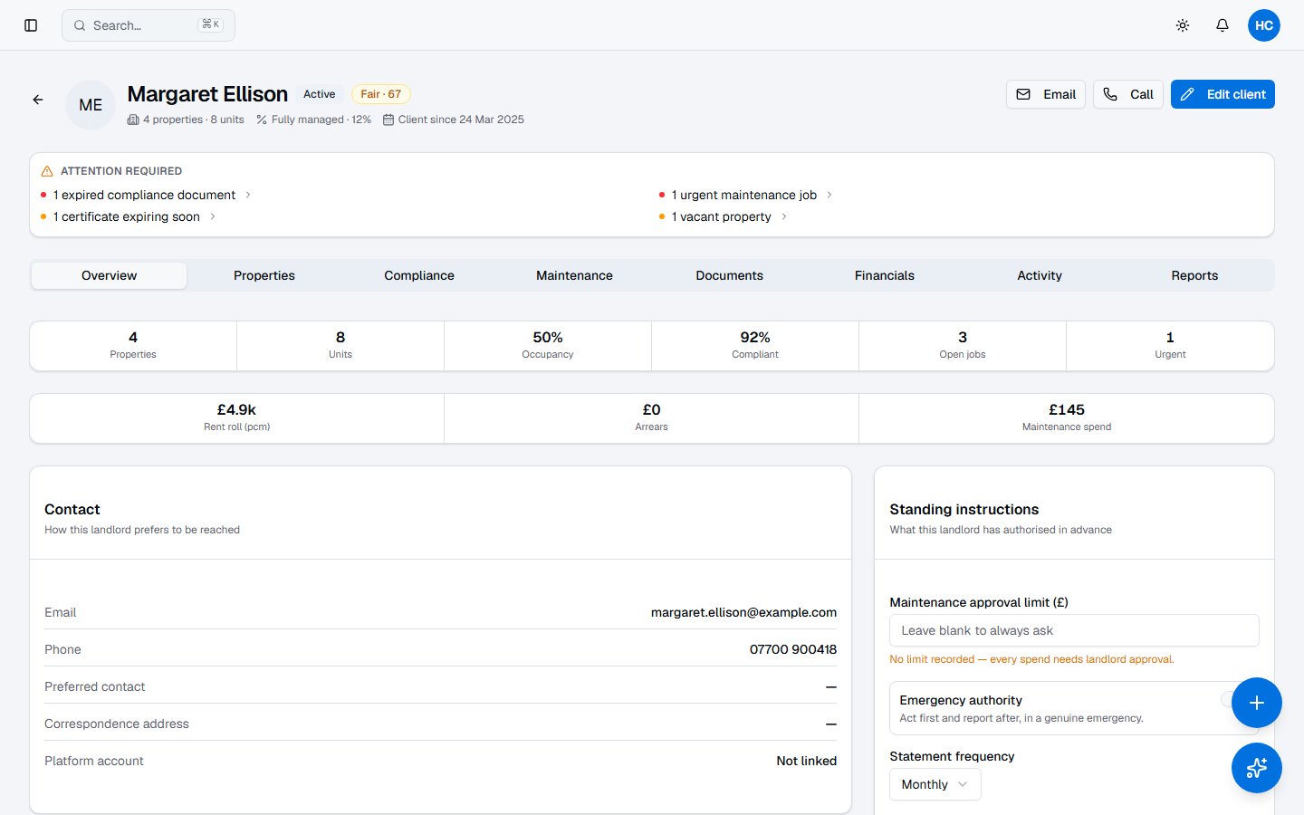Switch theme with the sun icon
The height and width of the screenshot is (815, 1304).
click(x=1183, y=25)
